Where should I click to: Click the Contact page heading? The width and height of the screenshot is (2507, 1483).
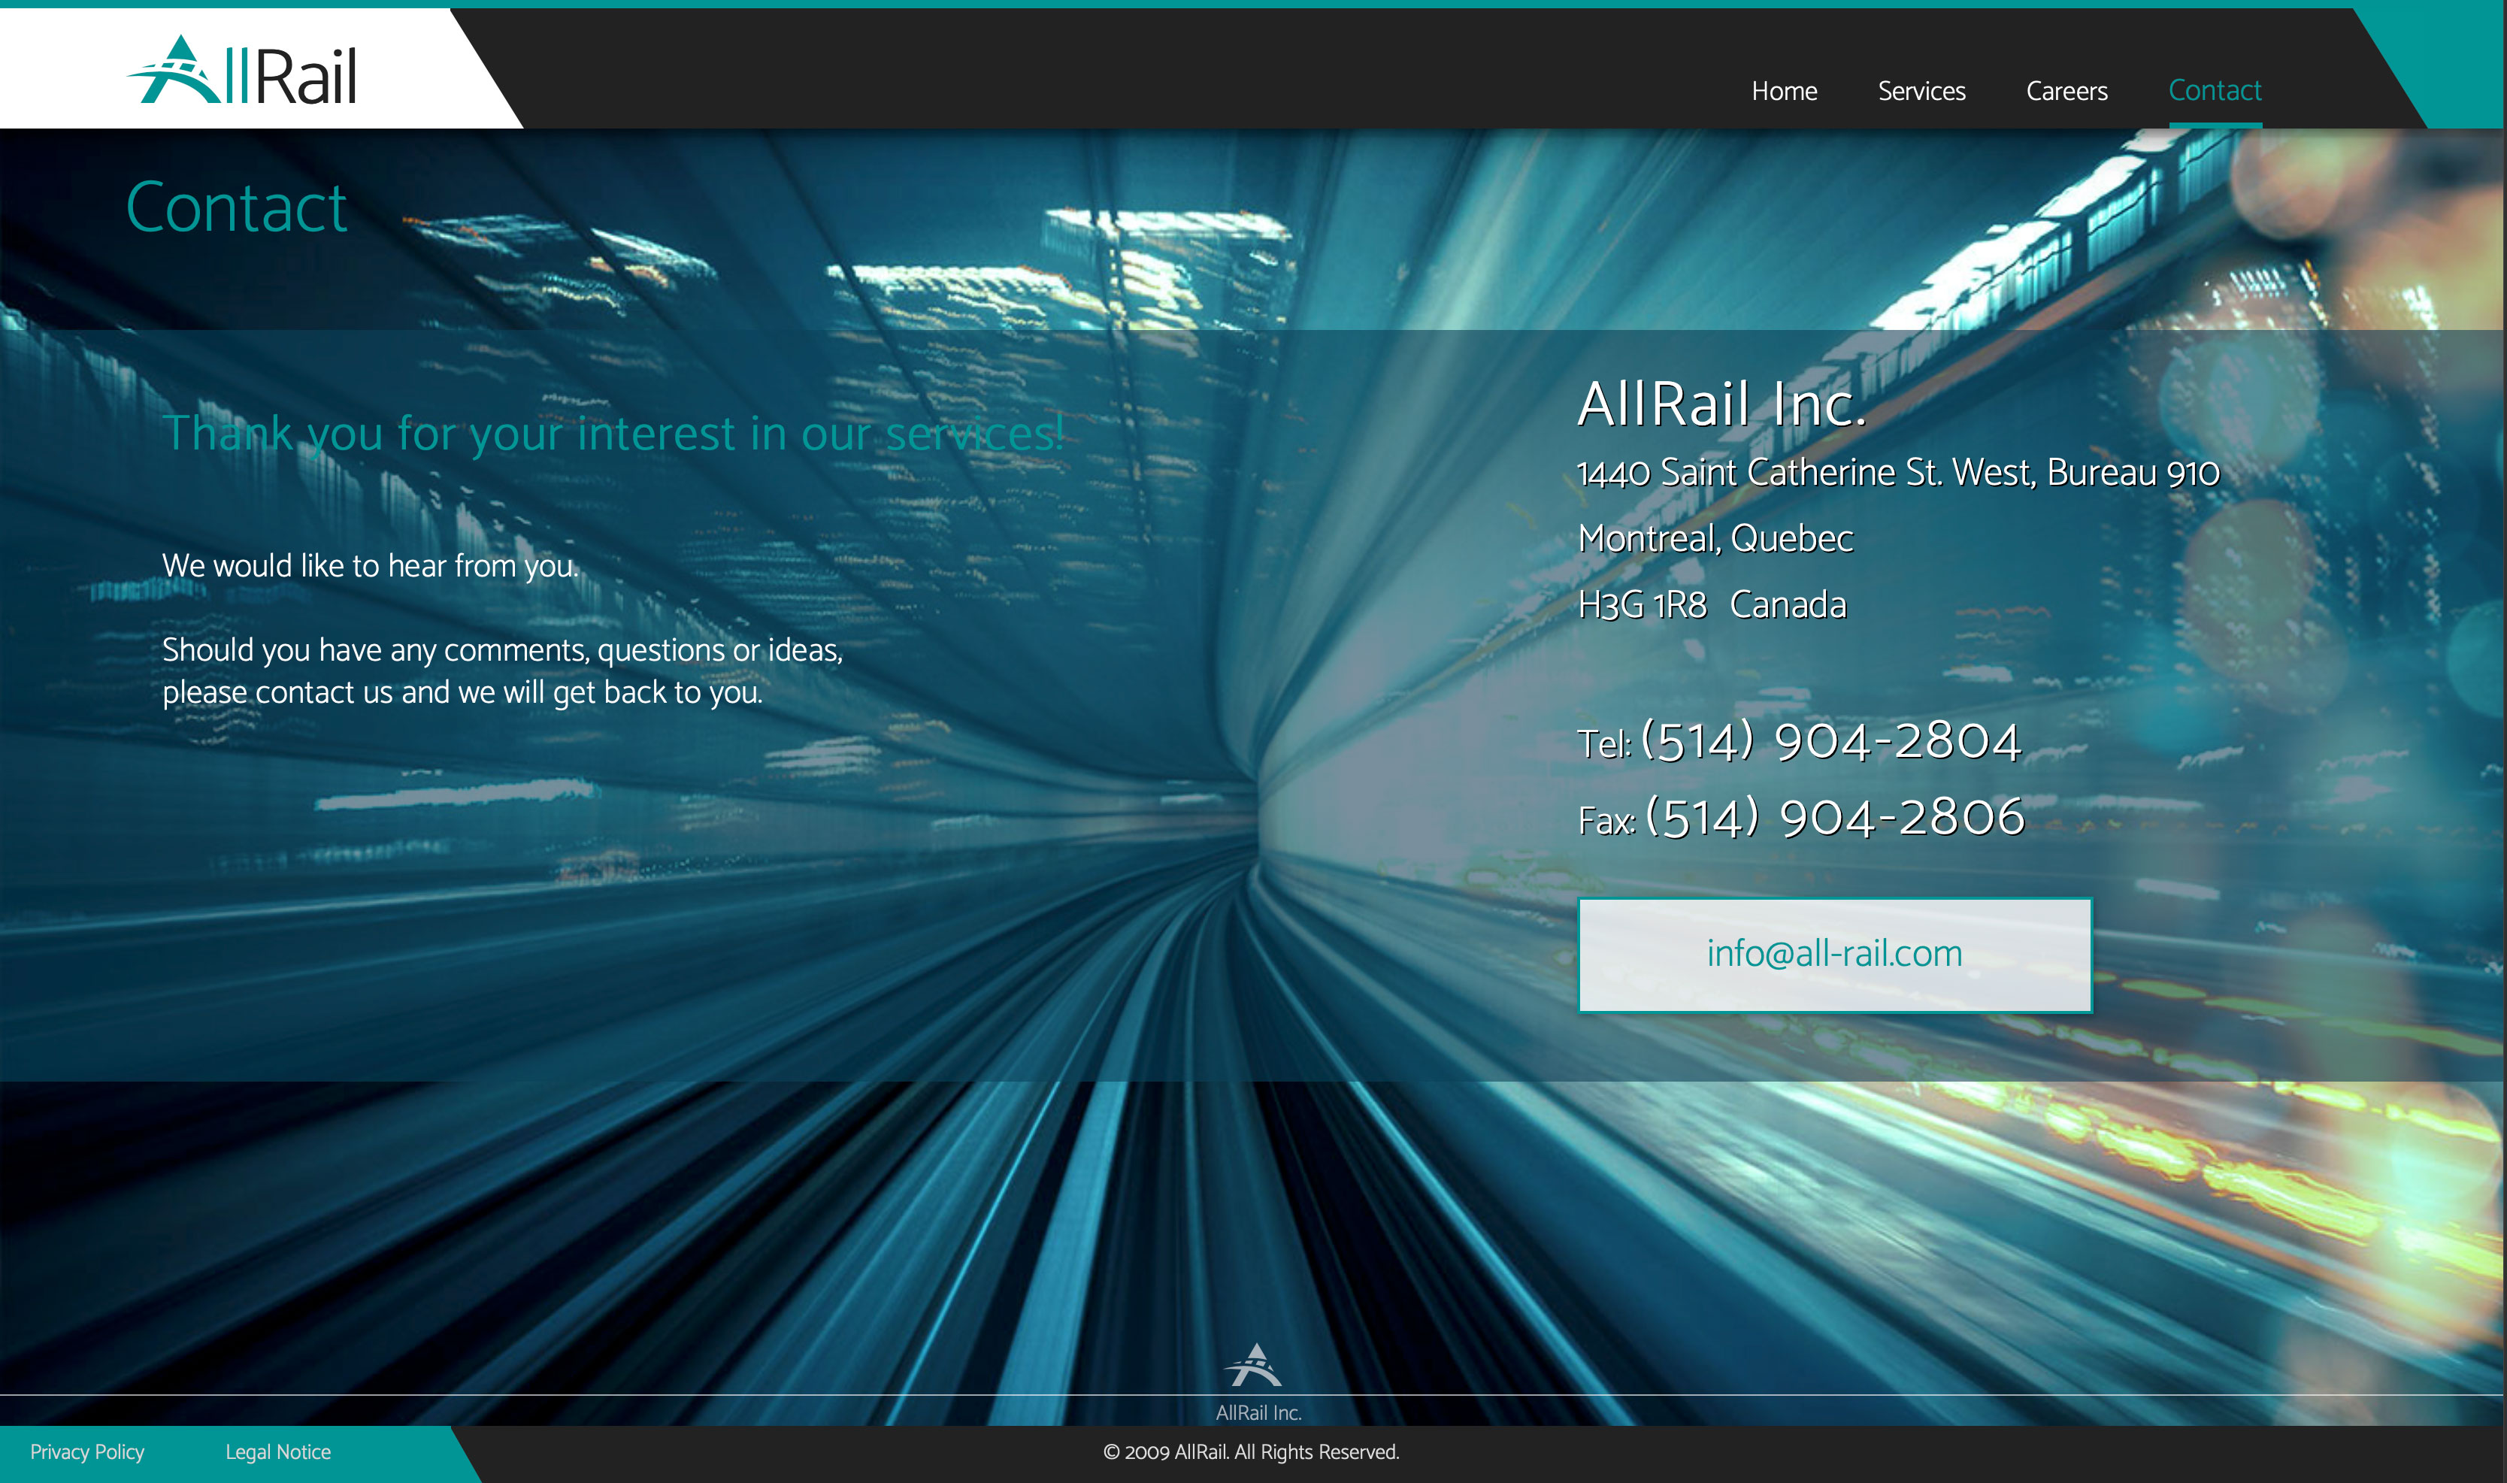pos(236,208)
